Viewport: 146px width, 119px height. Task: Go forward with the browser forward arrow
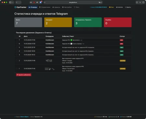(20, 2)
